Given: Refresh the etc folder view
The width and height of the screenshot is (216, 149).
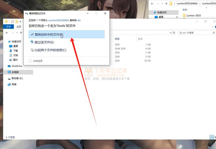Looking at the screenshot, I should tap(174, 33).
